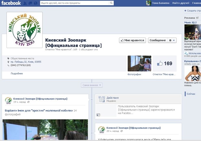This screenshot has width=201, height=141.
Task: Open the Фотографии photo thumbnail
Action: pos(139,63)
